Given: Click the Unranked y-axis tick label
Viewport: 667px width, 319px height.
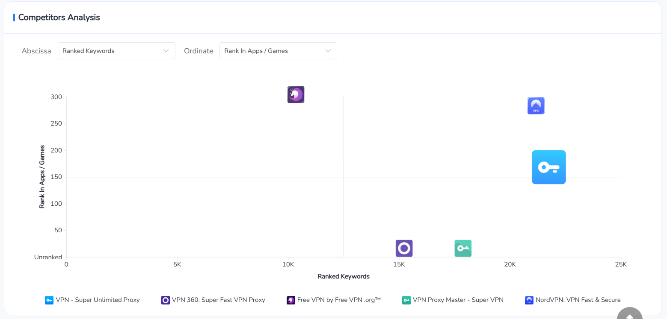Looking at the screenshot, I should [x=48, y=257].
